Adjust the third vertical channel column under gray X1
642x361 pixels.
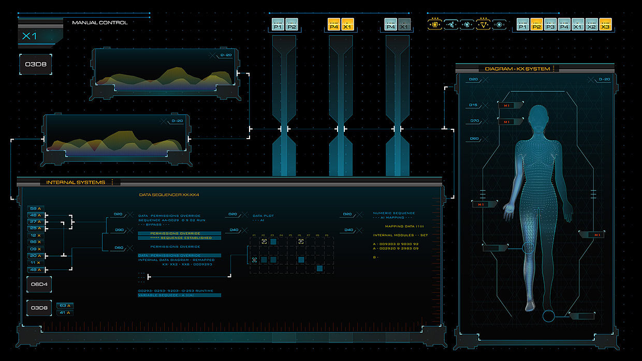[398, 106]
